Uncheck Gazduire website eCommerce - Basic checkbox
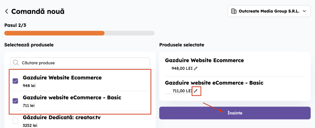The image size is (315, 128). [15, 101]
